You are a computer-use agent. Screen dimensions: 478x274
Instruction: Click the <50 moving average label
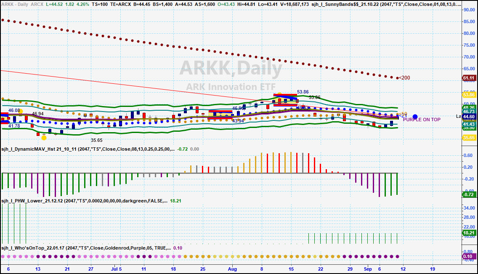click(403, 114)
